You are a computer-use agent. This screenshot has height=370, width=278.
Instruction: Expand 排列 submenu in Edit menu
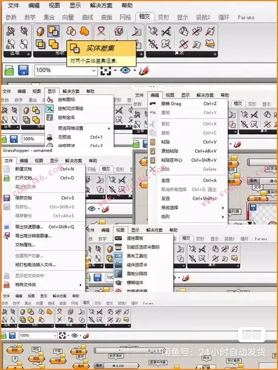pos(223,217)
